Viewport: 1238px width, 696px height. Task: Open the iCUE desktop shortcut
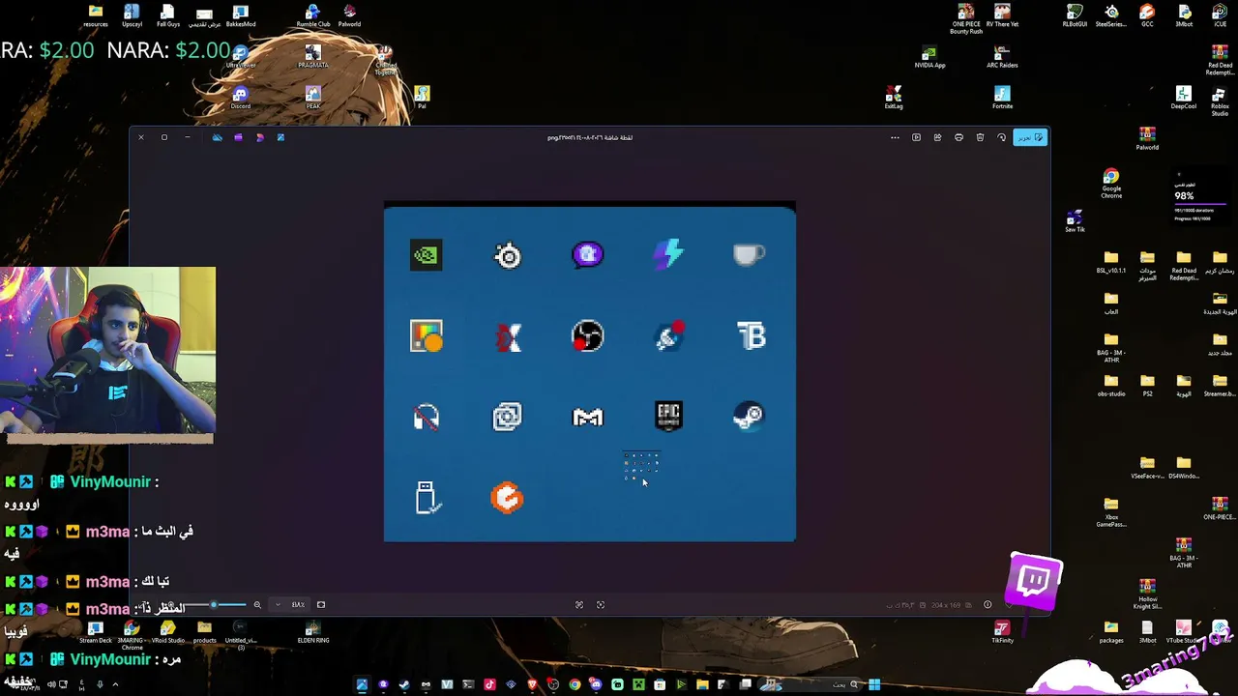tap(1220, 15)
